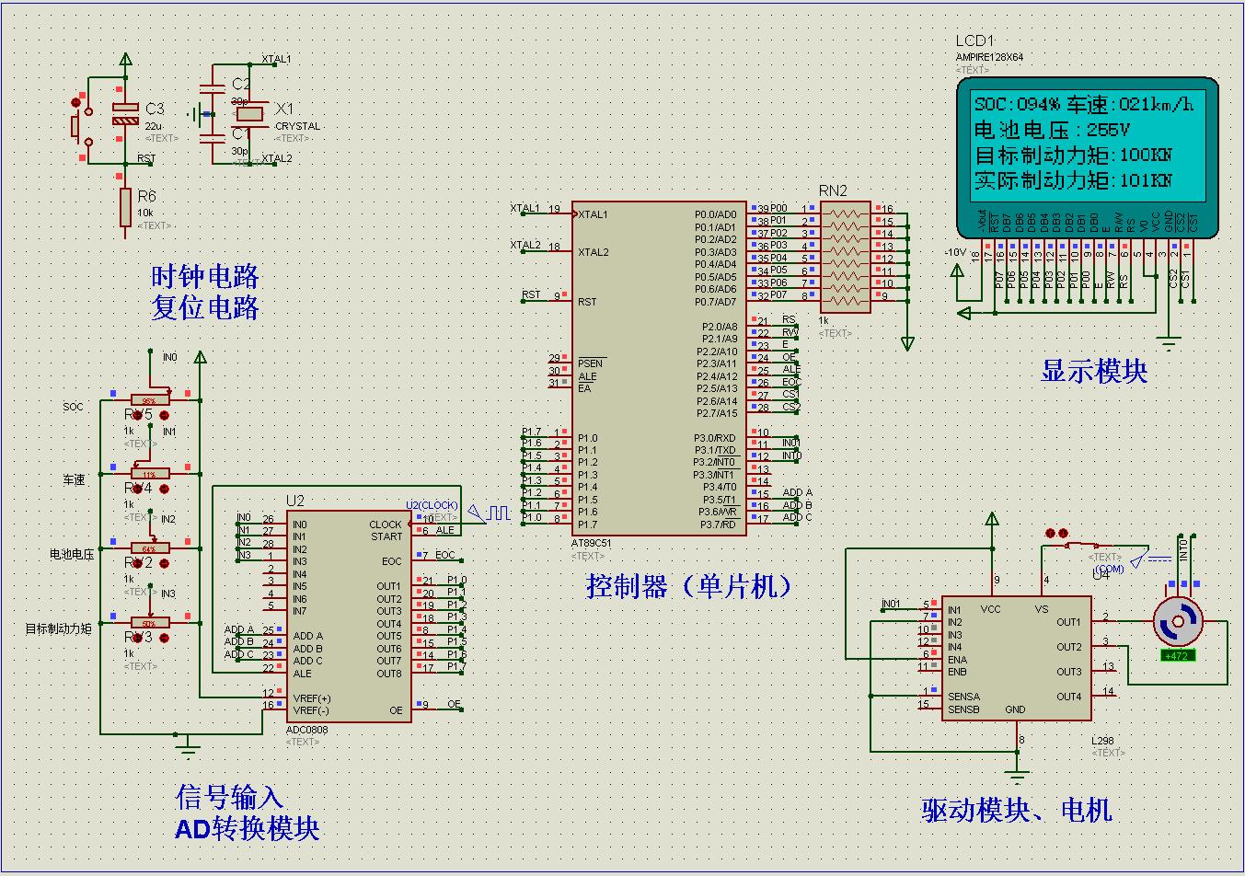Click the ADC0808 part name label
Image resolution: width=1245 pixels, height=876 pixels.
point(307,730)
